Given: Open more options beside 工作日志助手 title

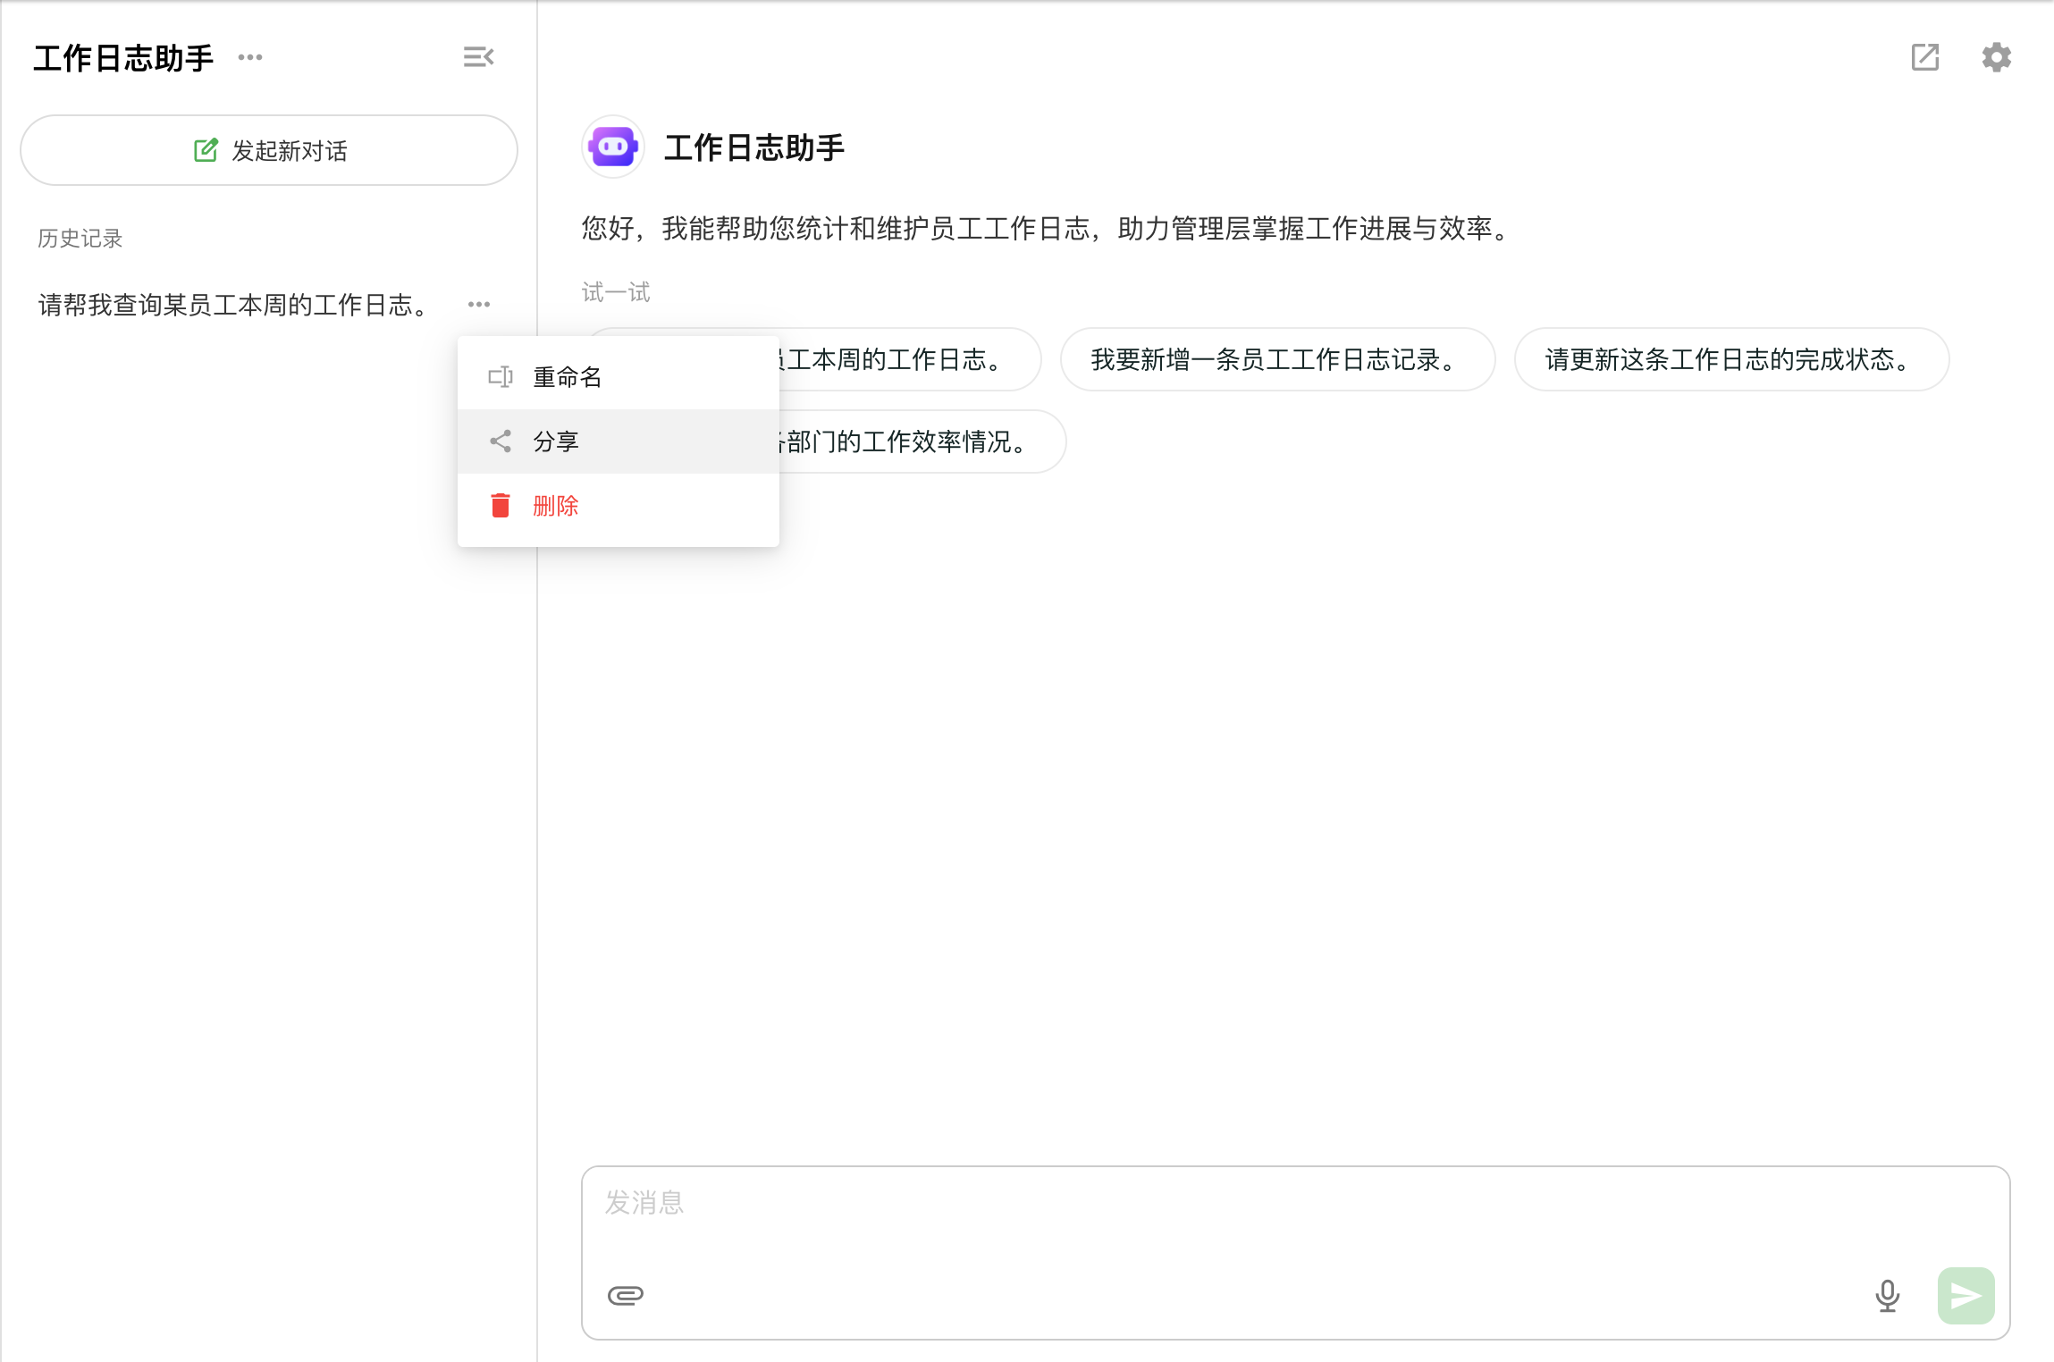Looking at the screenshot, I should [250, 57].
